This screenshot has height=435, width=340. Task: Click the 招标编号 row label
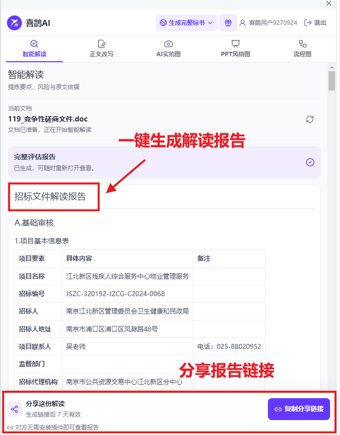click(32, 294)
